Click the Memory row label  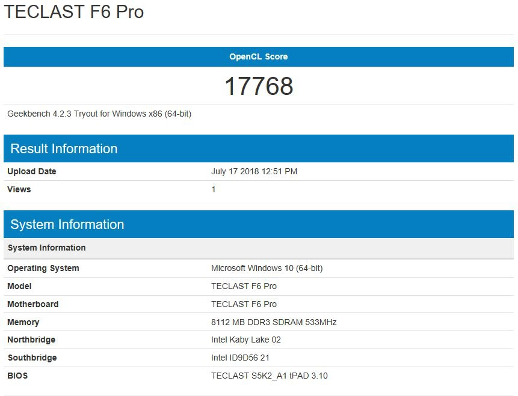pos(23,323)
